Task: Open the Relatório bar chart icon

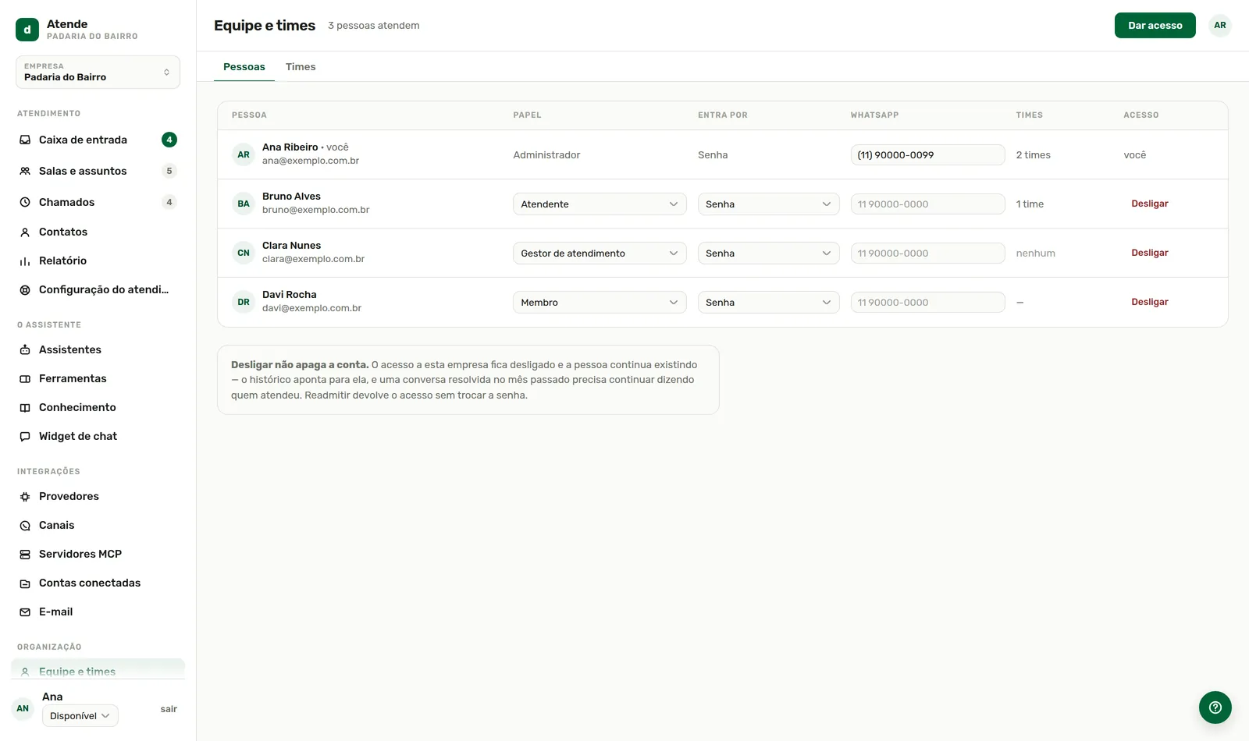Action: coord(25,261)
